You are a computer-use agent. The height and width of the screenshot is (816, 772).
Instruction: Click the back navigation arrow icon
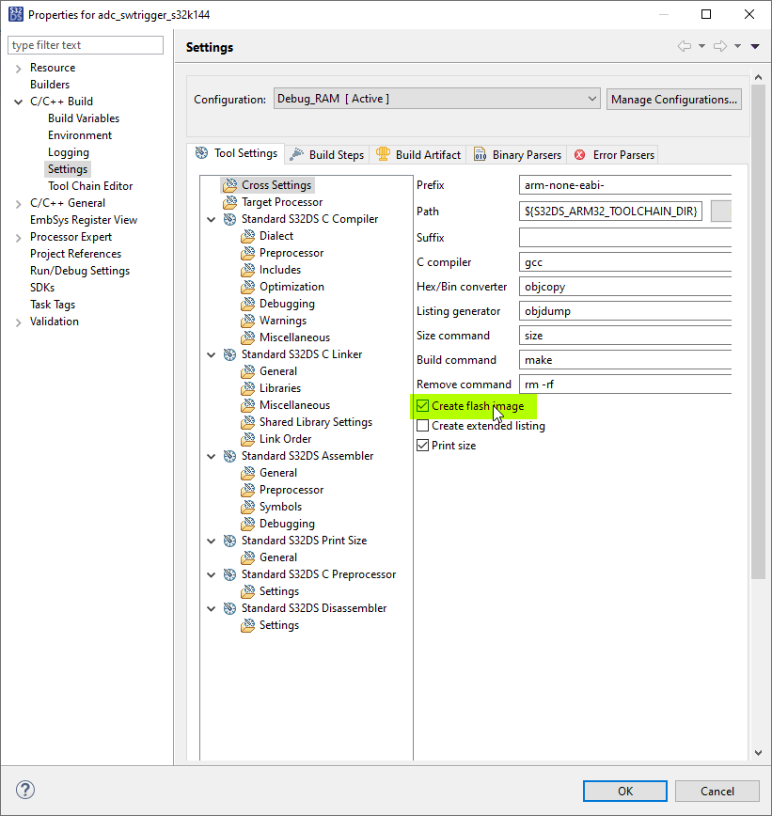click(684, 46)
